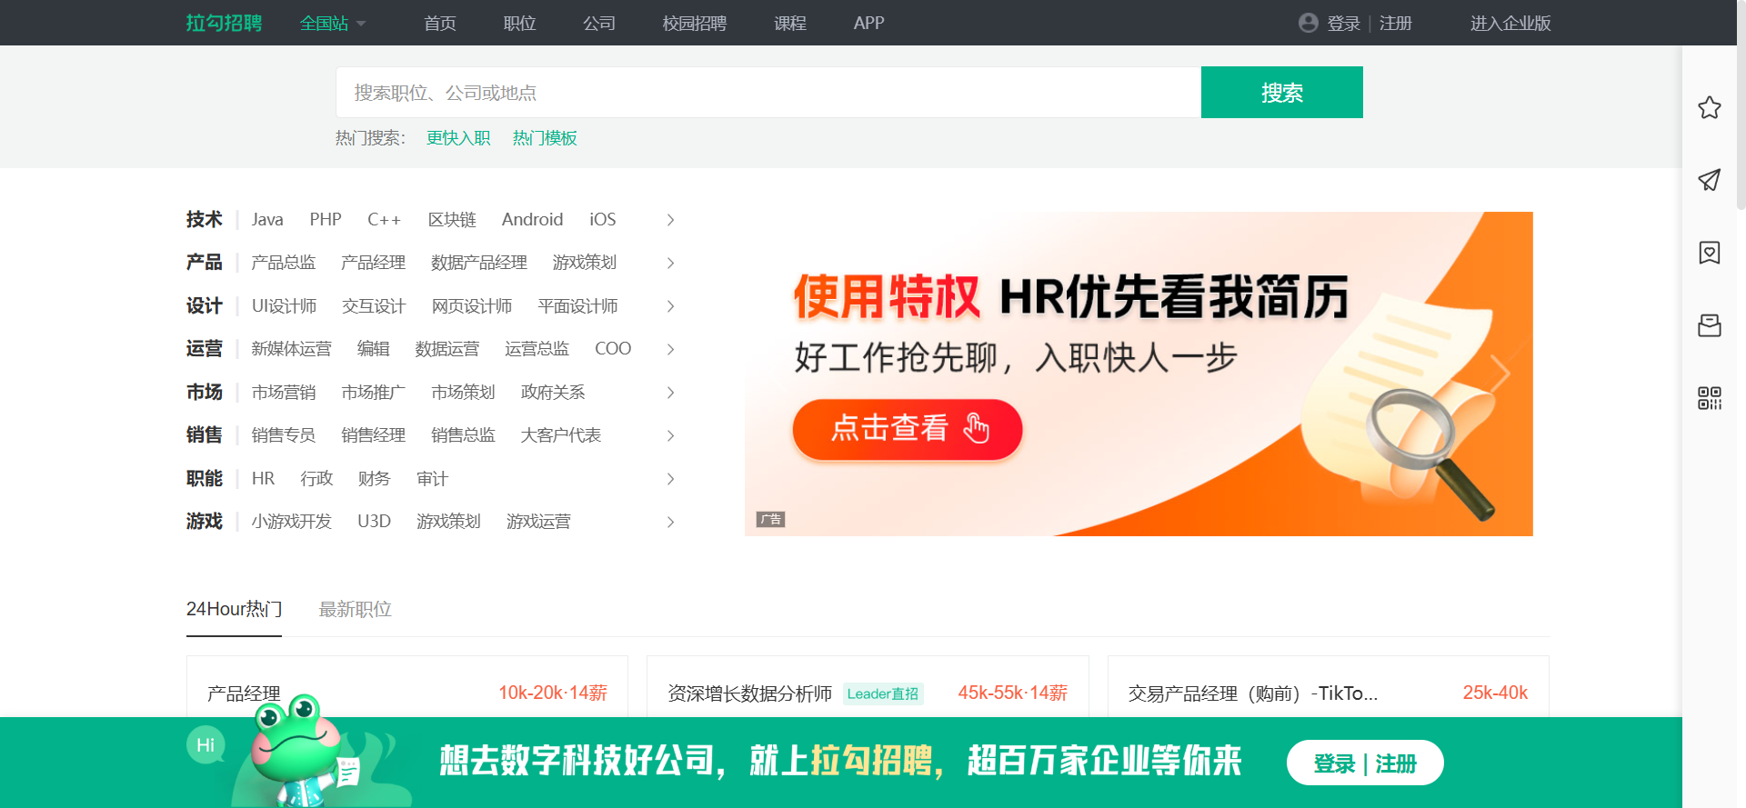
Task: Click the heart bookmark icon in right sidebar
Action: click(1709, 253)
